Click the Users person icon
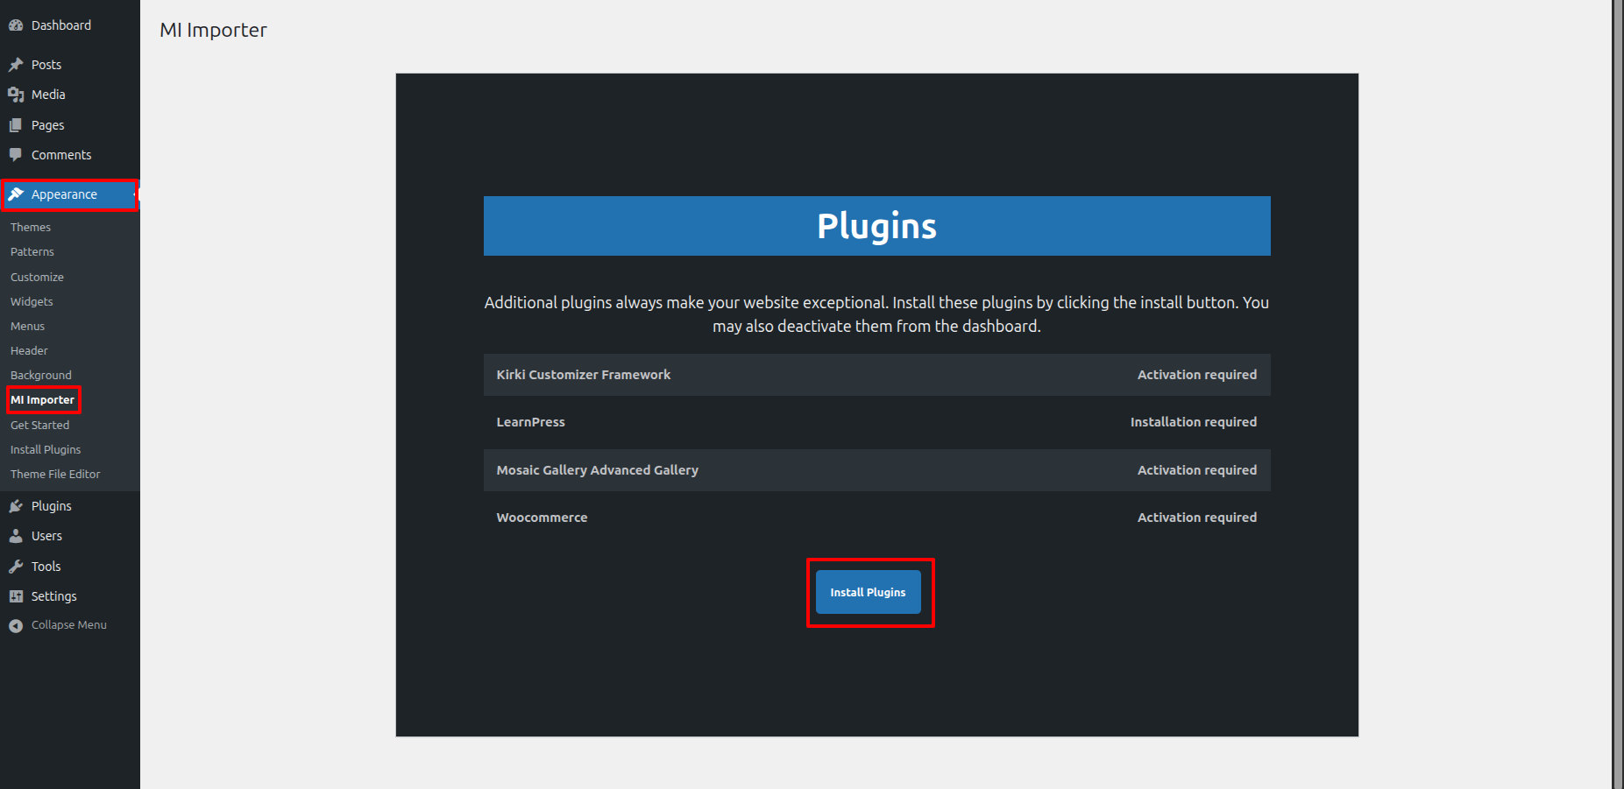Screen dimensions: 1624x789 click(x=16, y=536)
